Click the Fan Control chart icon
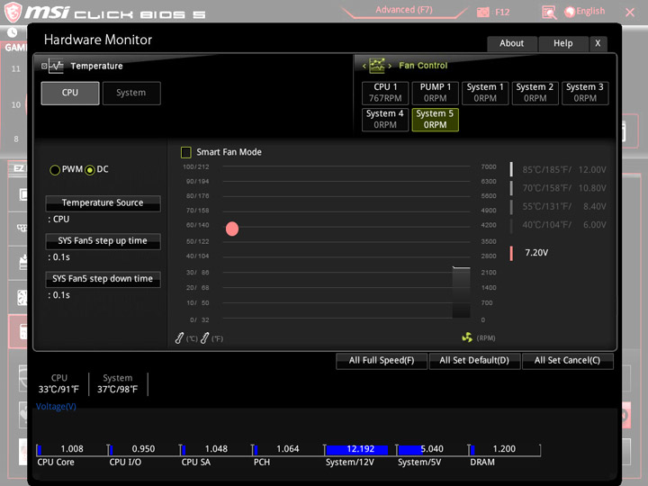Screen dimensions: 648x486 point(377,66)
